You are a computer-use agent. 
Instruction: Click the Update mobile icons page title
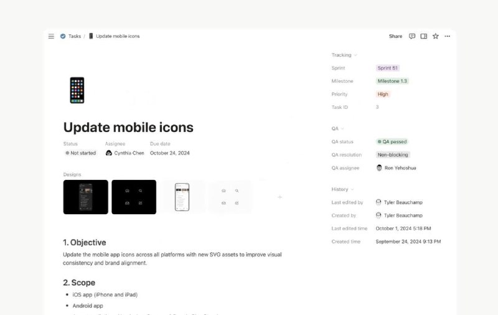(x=128, y=128)
